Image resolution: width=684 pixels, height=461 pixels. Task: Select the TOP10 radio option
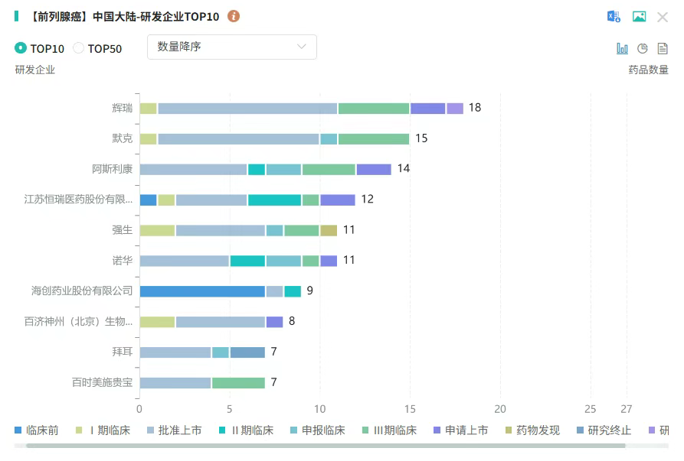pyautogui.click(x=21, y=48)
